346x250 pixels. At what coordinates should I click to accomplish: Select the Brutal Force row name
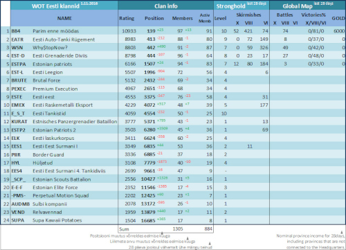pyautogui.click(x=46, y=80)
